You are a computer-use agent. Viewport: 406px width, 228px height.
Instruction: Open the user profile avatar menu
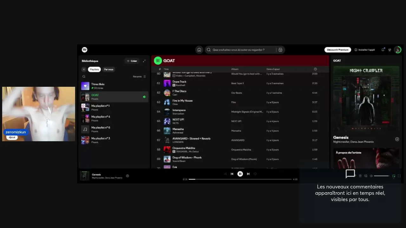click(x=397, y=50)
